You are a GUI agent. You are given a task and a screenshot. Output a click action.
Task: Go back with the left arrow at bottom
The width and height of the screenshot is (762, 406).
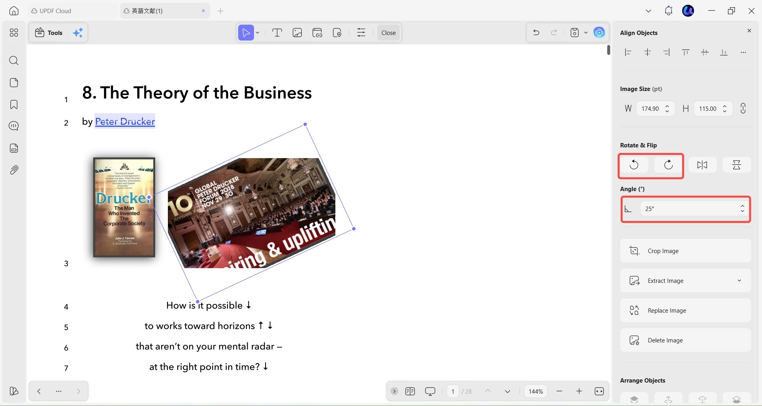click(39, 391)
